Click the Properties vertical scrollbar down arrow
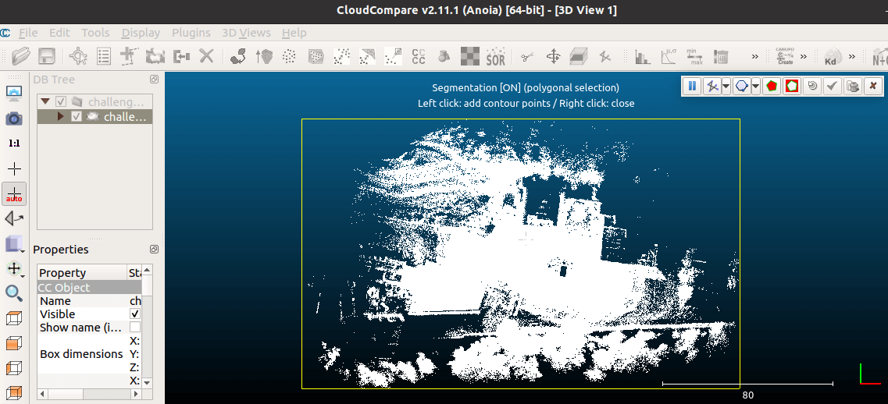Viewport: 888px width, 404px height. [148, 382]
